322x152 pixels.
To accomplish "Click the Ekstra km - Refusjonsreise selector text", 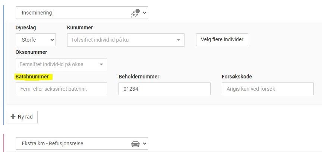I will click(53, 143).
